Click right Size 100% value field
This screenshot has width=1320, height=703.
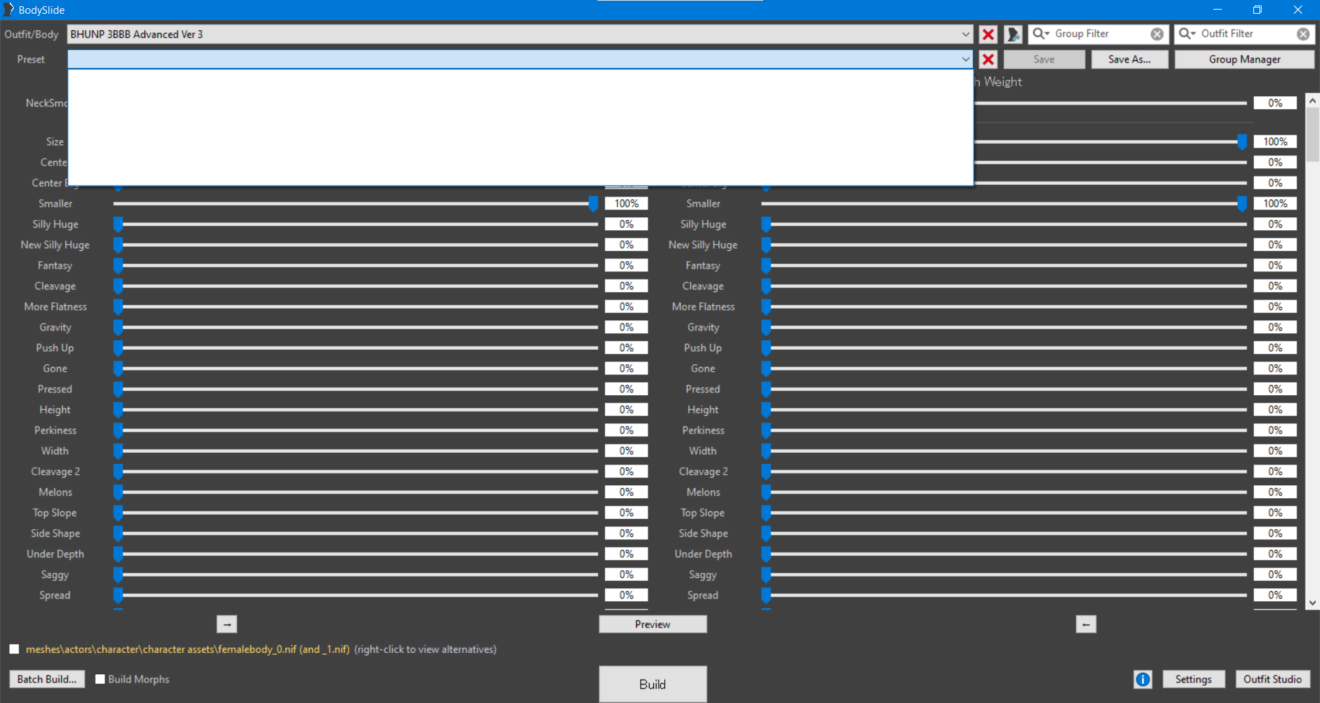pyautogui.click(x=1275, y=142)
